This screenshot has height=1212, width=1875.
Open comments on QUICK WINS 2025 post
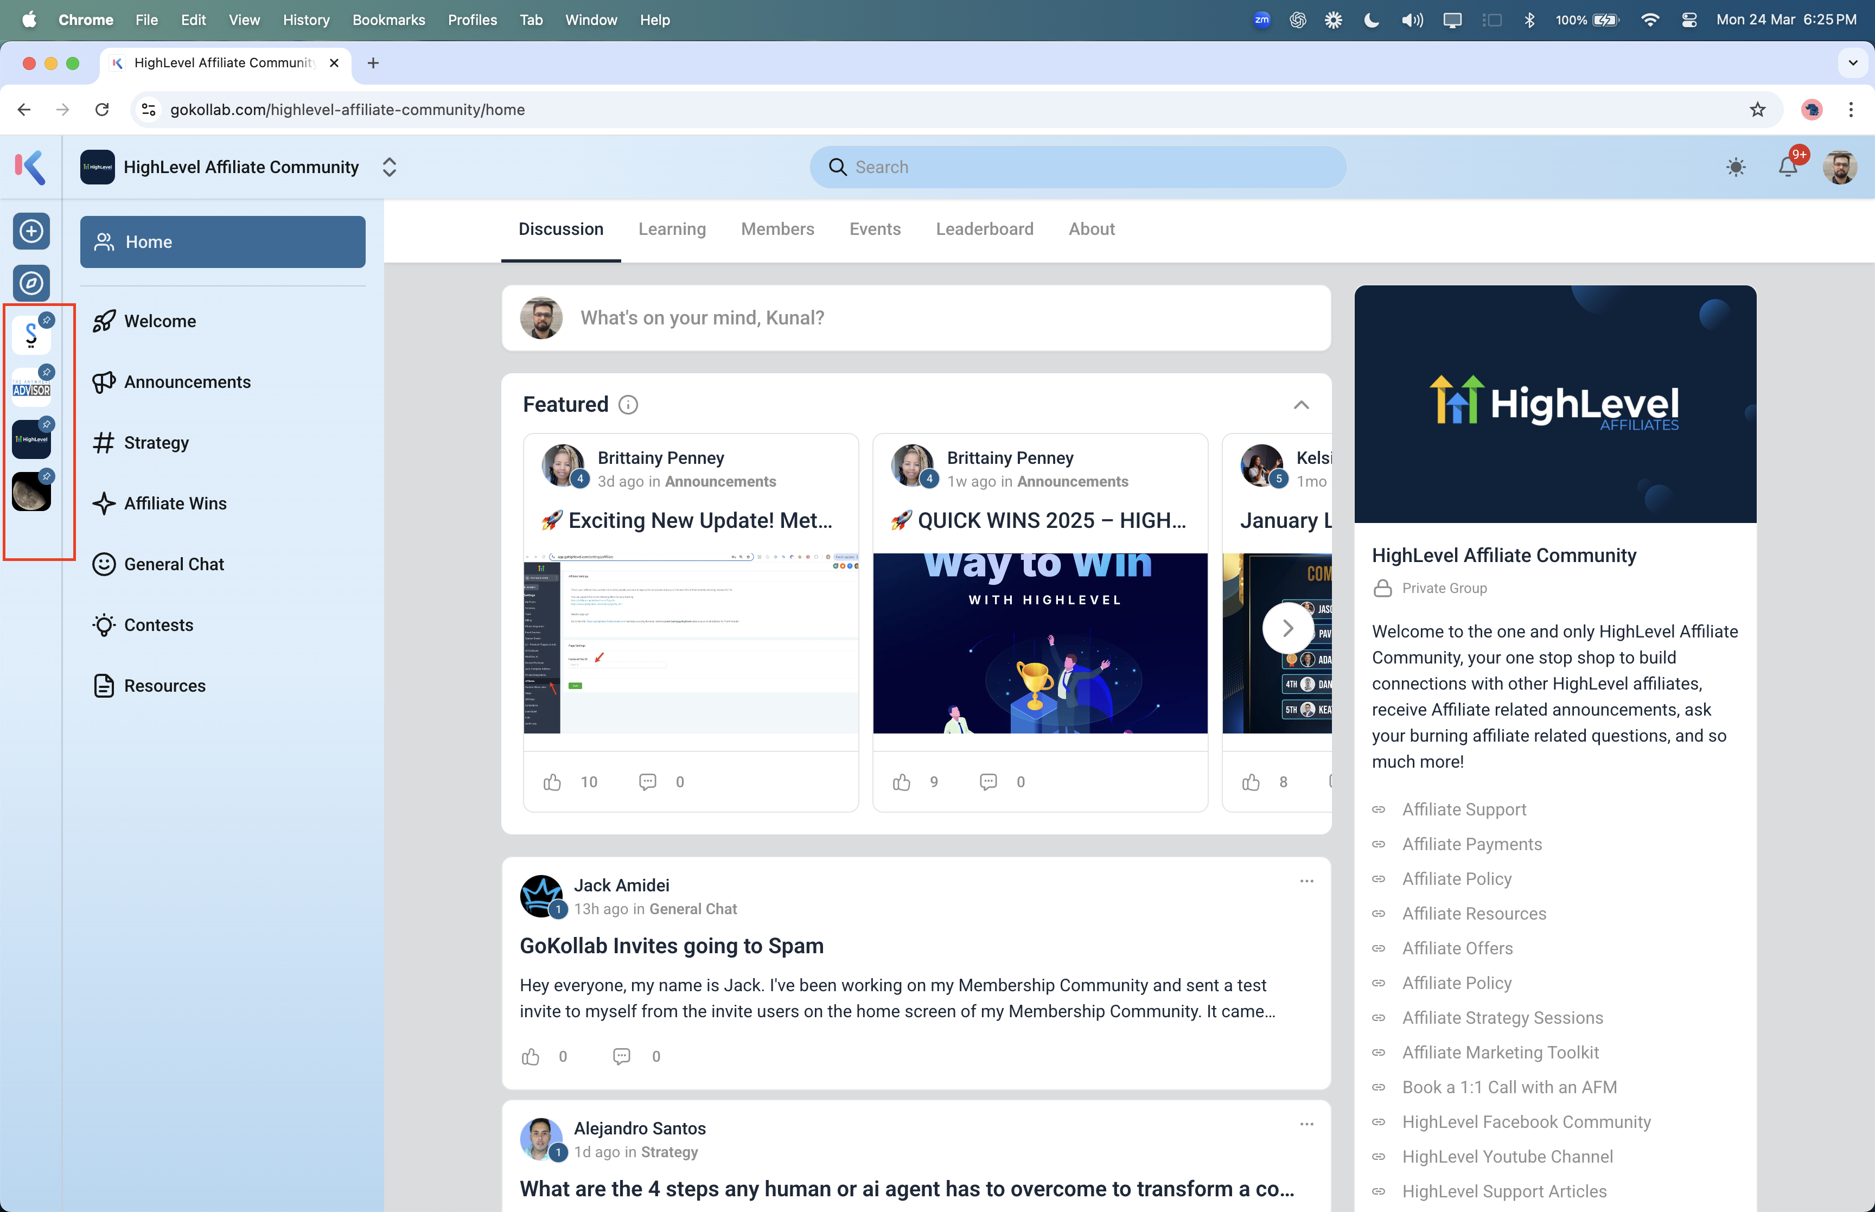point(988,782)
